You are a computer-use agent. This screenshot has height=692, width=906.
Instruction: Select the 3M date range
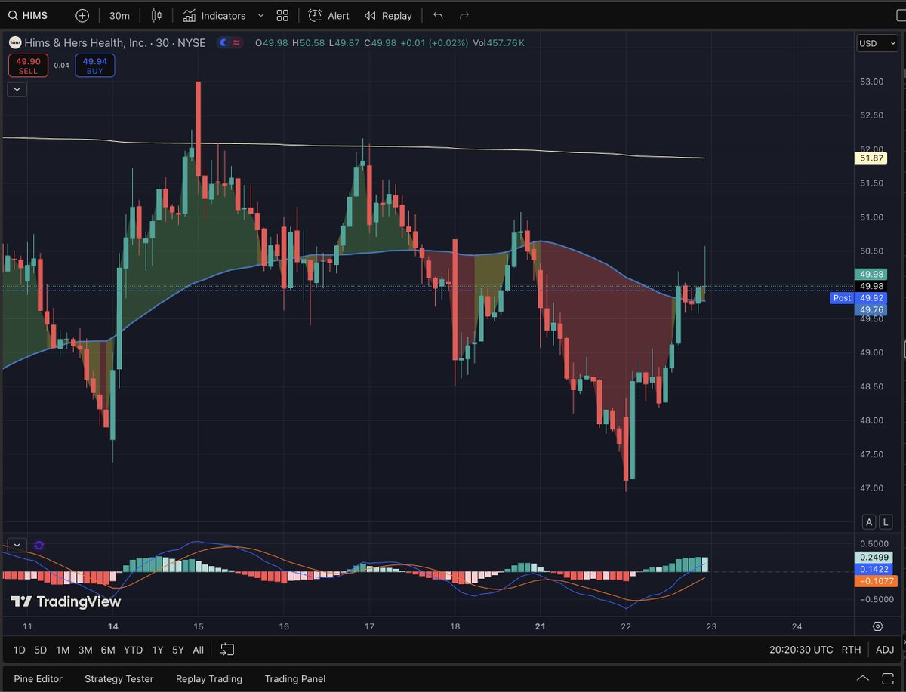pyautogui.click(x=85, y=650)
